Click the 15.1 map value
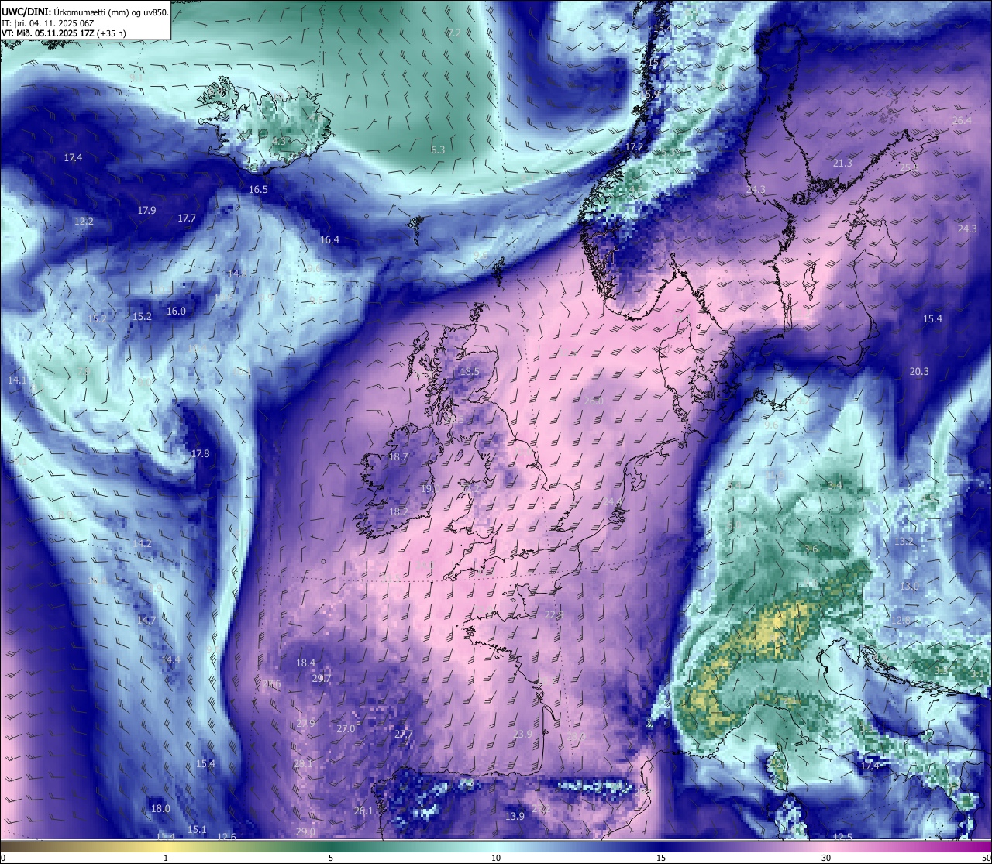The image size is (992, 864). point(198,829)
